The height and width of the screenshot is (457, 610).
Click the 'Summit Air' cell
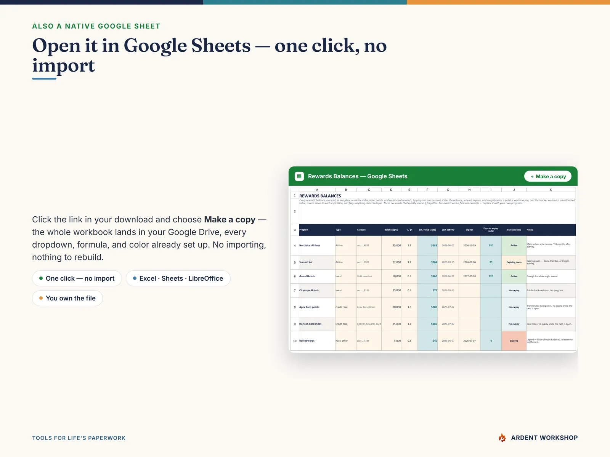317,262
